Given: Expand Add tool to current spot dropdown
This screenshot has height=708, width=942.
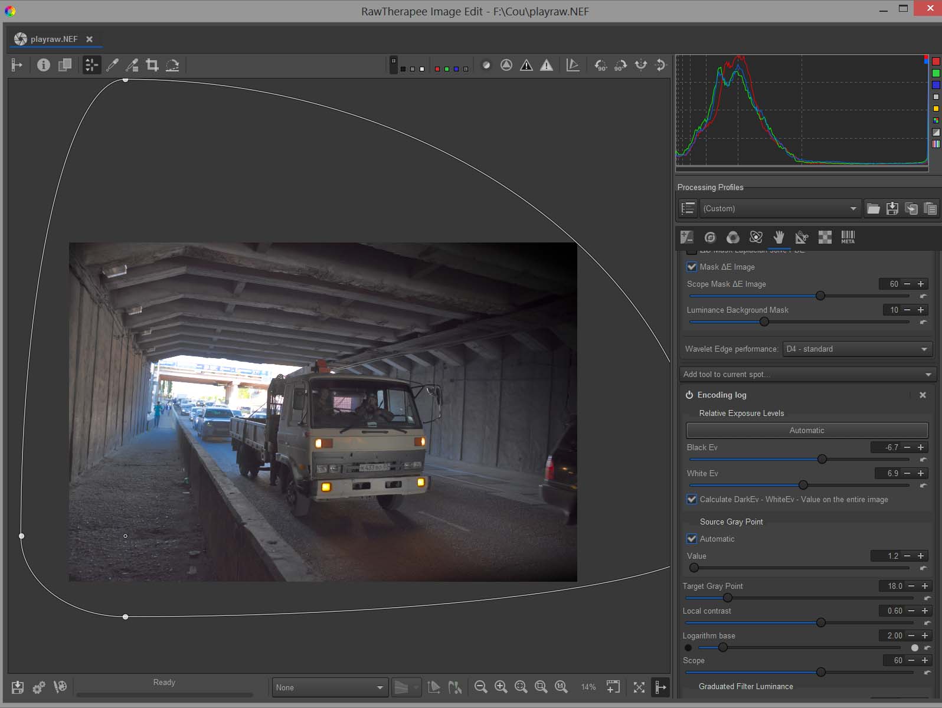Looking at the screenshot, I should pos(807,374).
